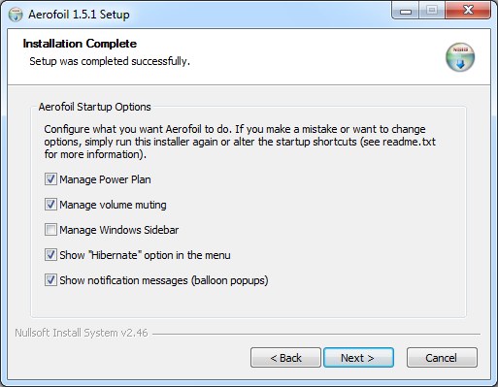Screen dimensions: 498x387
Task: Click the "Installation Complete" heading
Action: coord(80,44)
